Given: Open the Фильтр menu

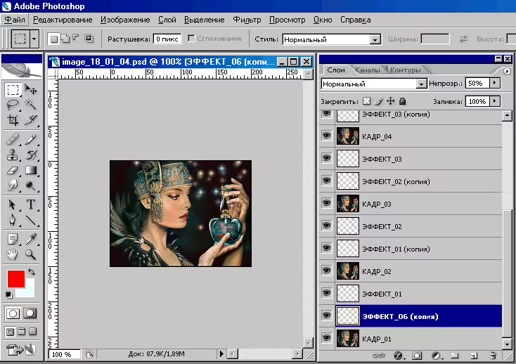Looking at the screenshot, I should click(x=247, y=20).
